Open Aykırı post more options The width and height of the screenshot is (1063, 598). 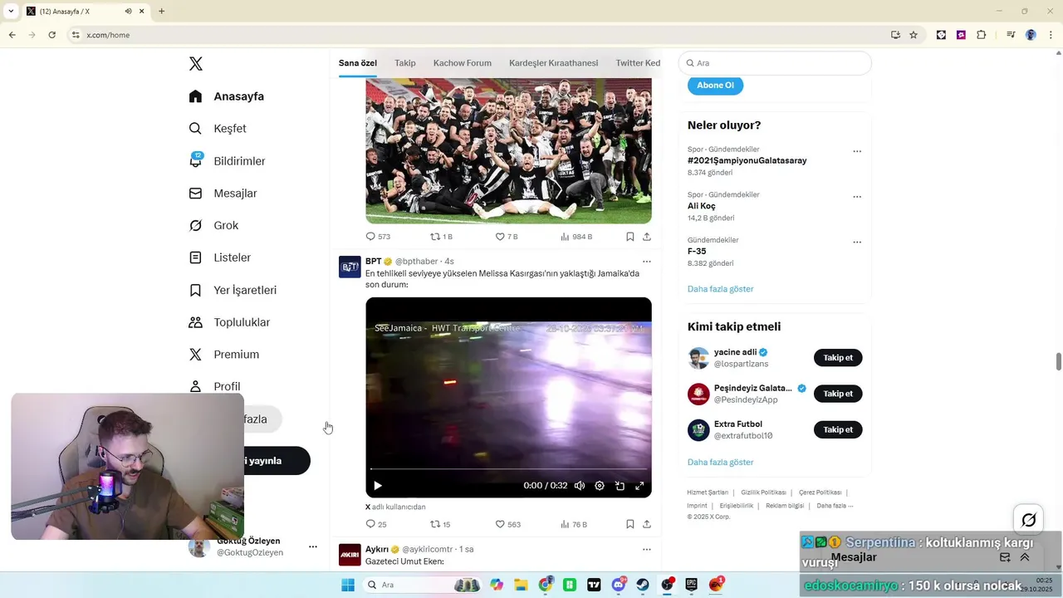pyautogui.click(x=647, y=550)
